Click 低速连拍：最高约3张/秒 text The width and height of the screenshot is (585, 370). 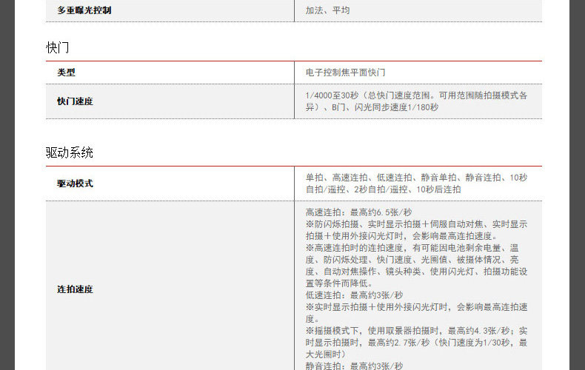point(355,295)
